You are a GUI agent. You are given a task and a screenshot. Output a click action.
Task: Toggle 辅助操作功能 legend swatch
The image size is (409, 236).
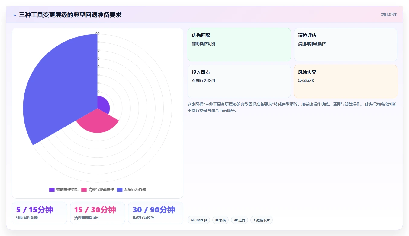[52, 190]
